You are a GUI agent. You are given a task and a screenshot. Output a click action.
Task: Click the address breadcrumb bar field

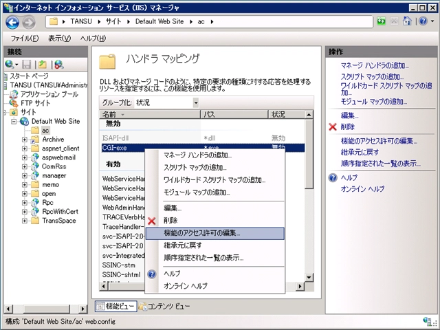click(x=209, y=21)
